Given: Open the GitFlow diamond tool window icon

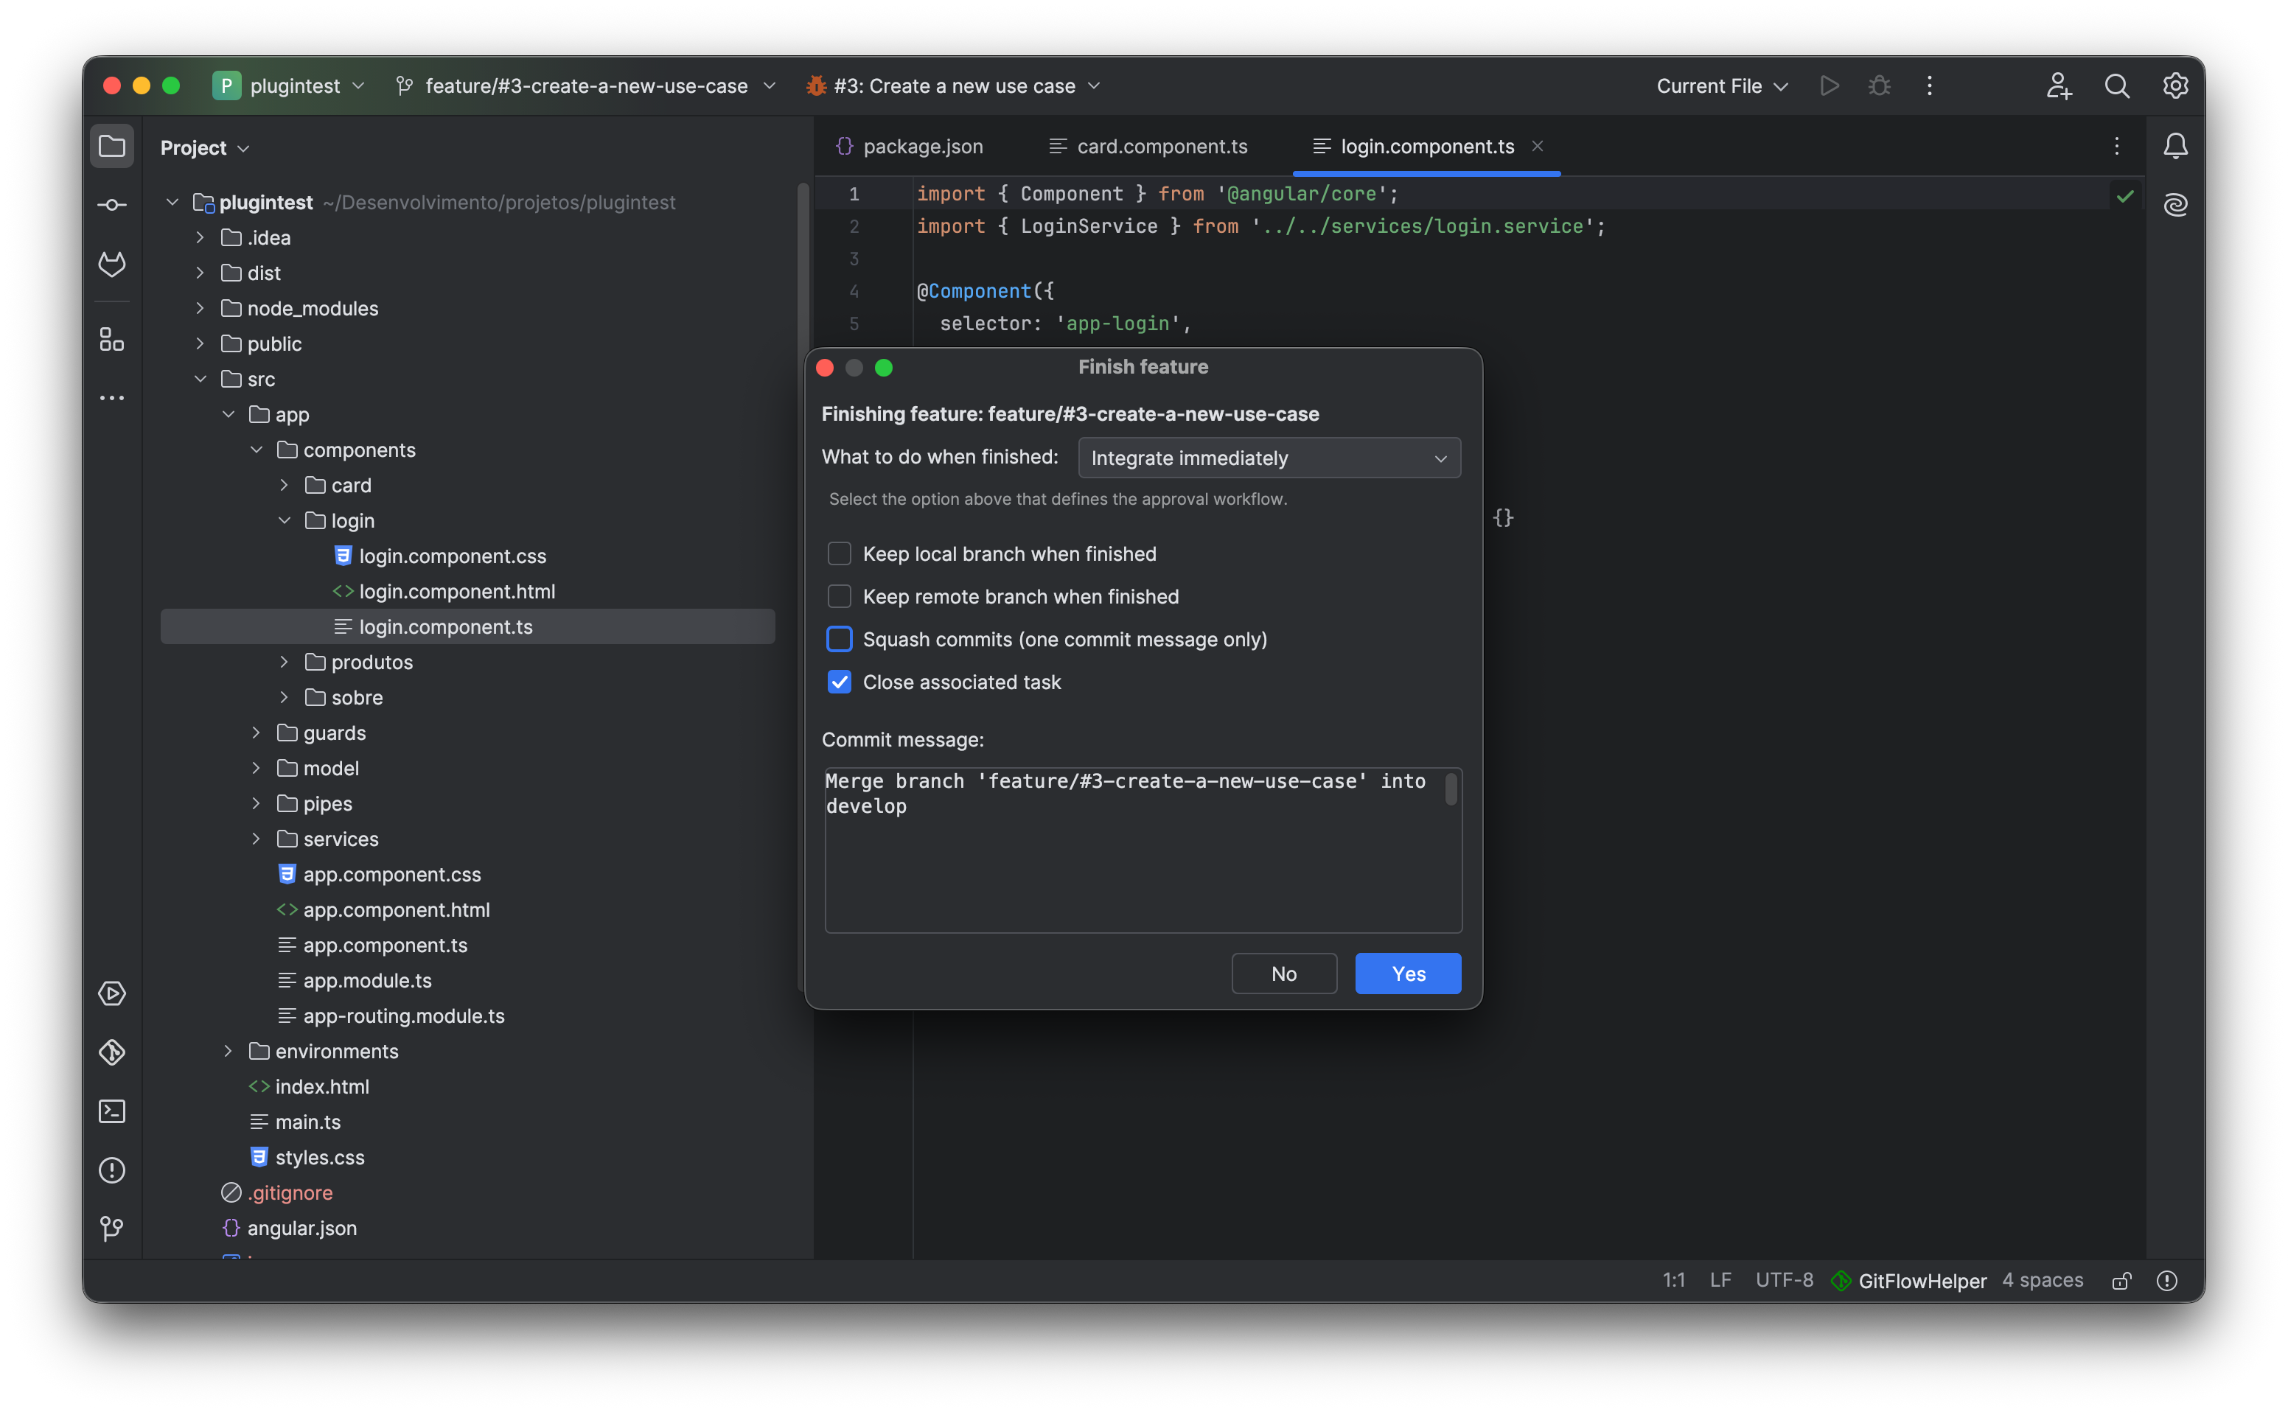Looking at the screenshot, I should pos(112,1052).
